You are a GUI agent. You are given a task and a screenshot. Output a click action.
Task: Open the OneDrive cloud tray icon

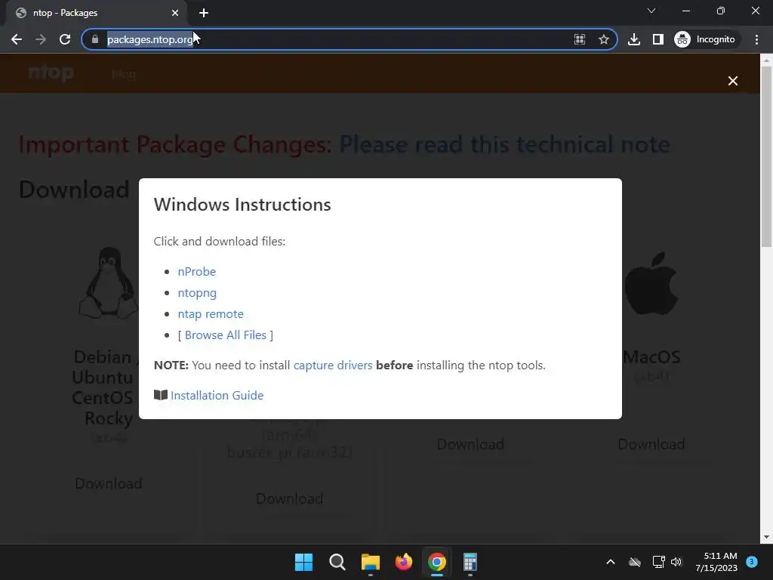click(x=635, y=562)
